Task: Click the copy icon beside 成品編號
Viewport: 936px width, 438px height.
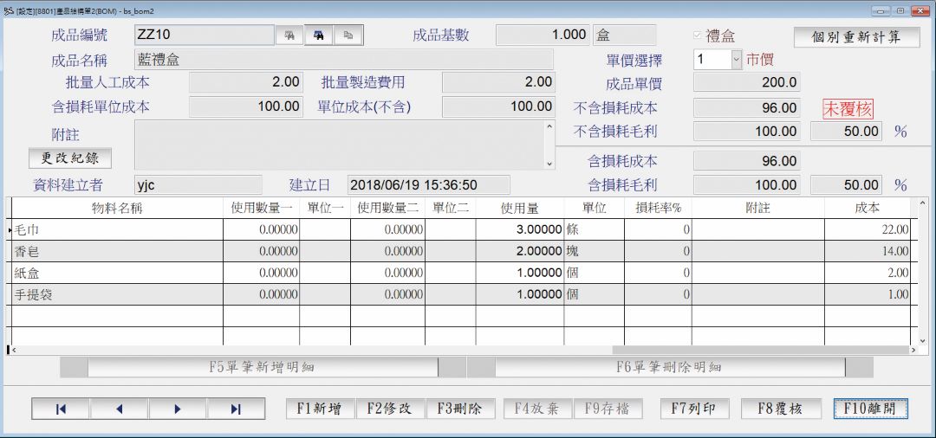Action: coord(348,35)
